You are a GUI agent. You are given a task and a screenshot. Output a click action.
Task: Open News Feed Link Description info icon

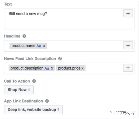[x=60, y=59]
